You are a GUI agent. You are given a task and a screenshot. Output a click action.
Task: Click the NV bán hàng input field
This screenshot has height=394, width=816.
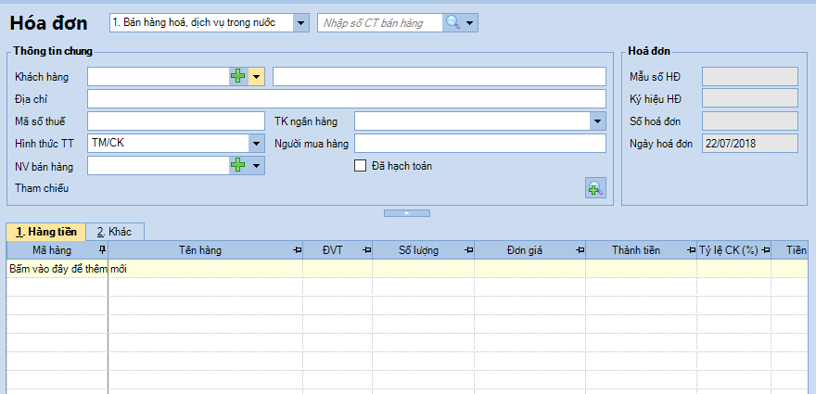[x=159, y=166]
